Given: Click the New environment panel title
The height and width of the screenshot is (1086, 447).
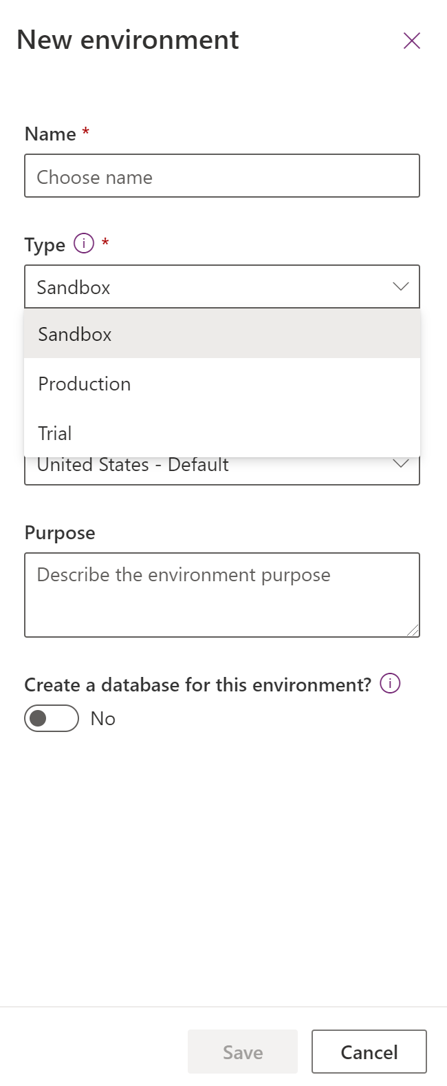Looking at the screenshot, I should click(128, 40).
